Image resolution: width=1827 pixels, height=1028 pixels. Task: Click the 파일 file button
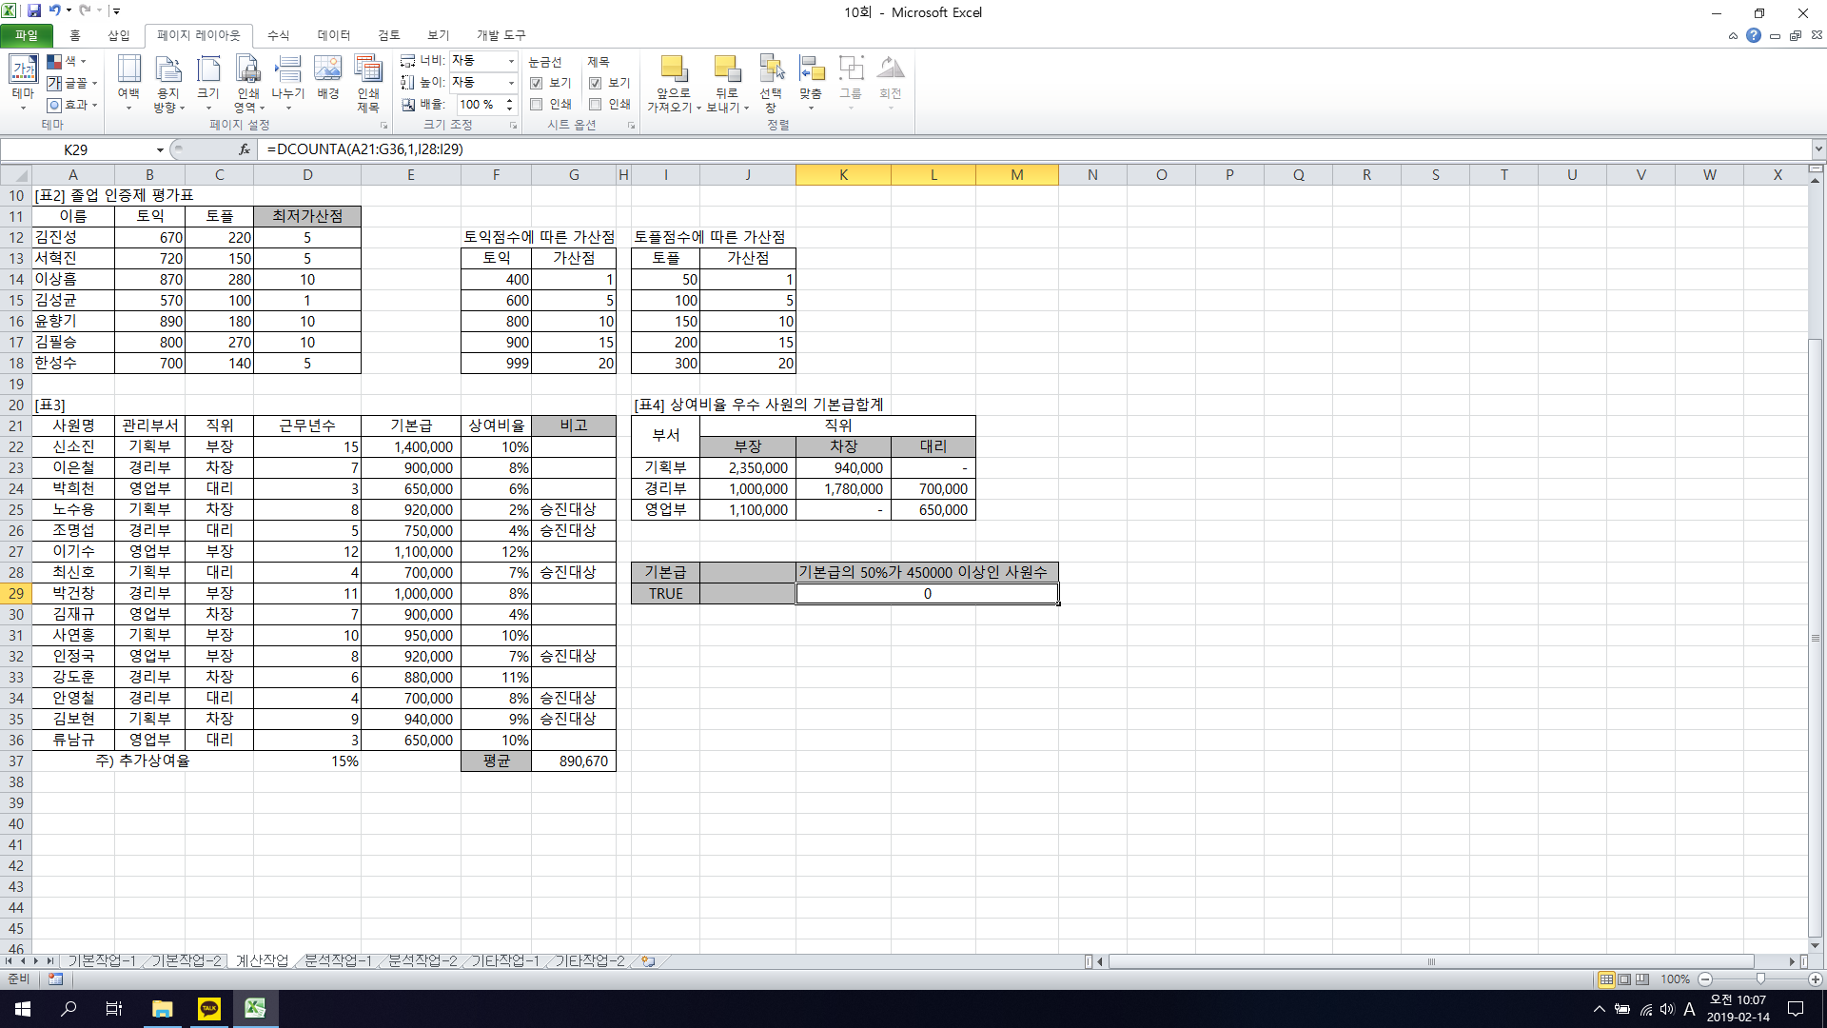click(x=27, y=35)
